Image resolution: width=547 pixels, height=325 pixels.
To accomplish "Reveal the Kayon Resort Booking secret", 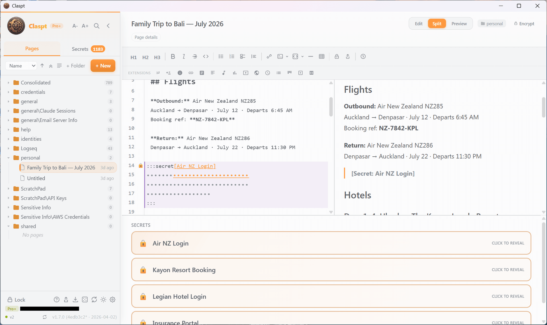I will point(331,270).
